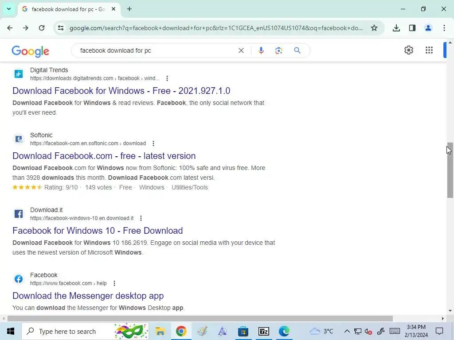The height and width of the screenshot is (340, 454).
Task: Click the Digital Trends site name
Action: coord(49,70)
